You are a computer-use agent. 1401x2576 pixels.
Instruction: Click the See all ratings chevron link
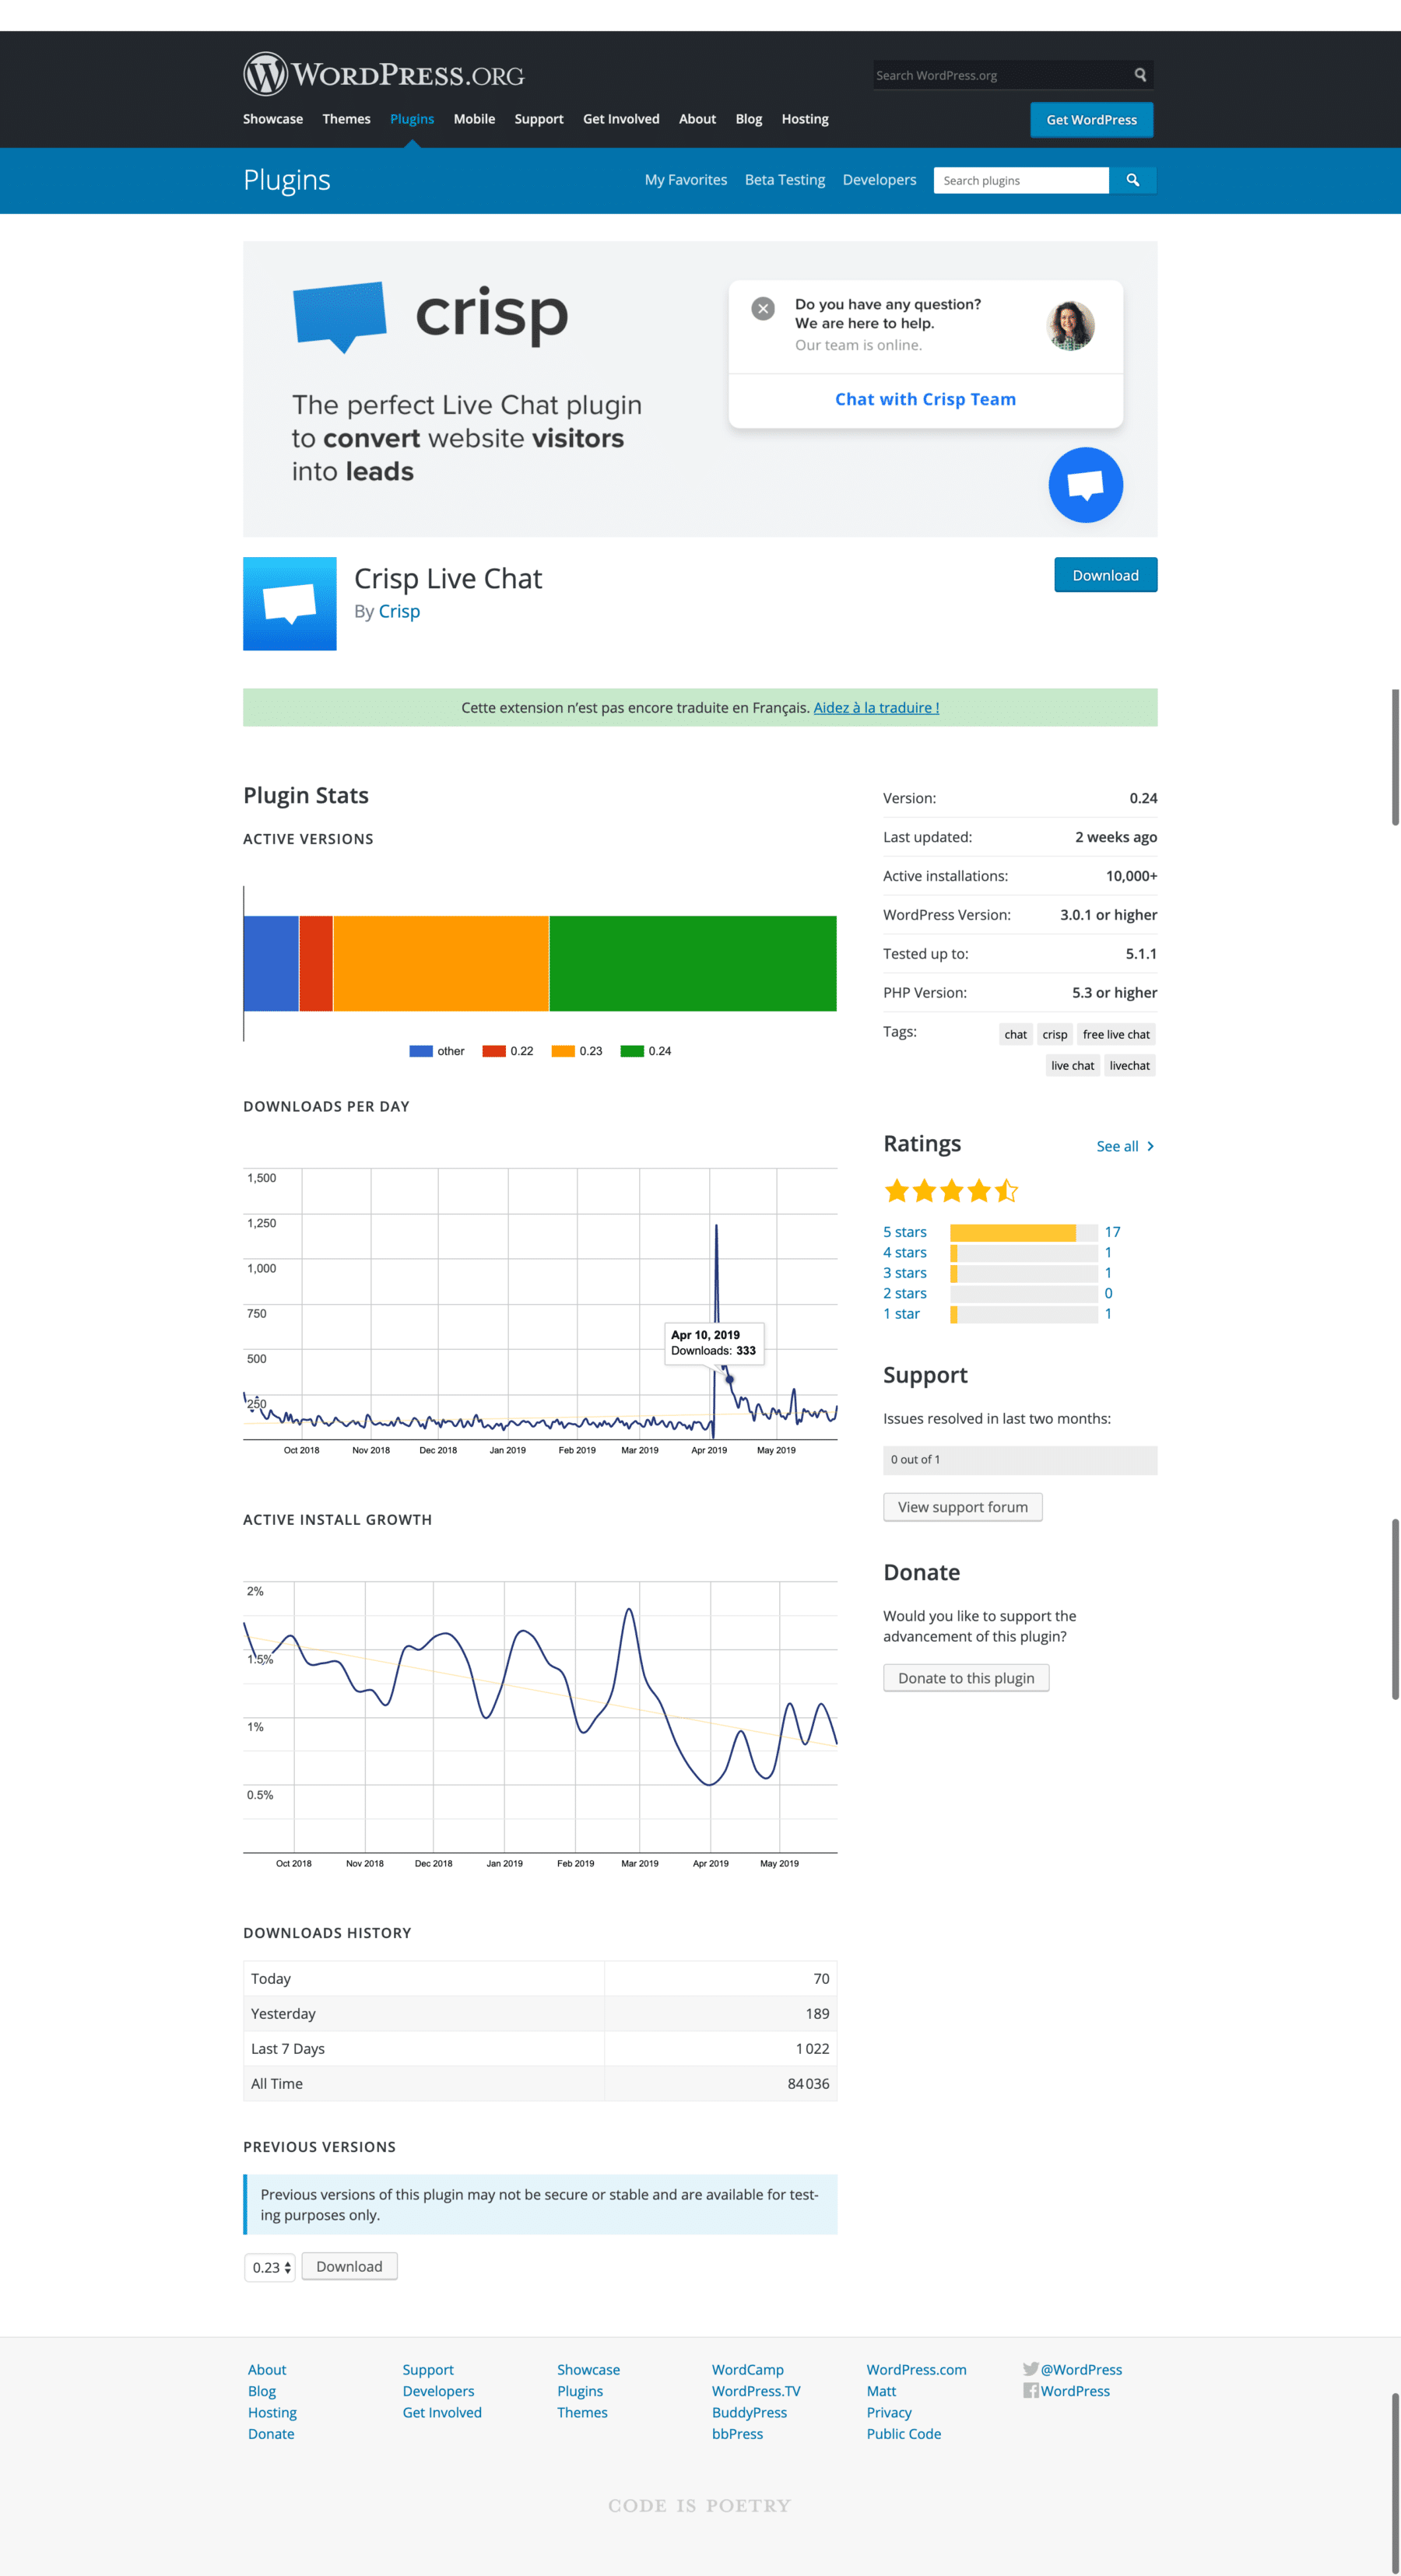tap(1125, 1146)
